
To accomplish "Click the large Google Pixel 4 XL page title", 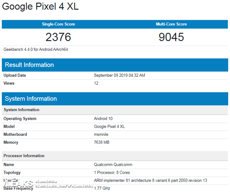I will tap(40, 6).
